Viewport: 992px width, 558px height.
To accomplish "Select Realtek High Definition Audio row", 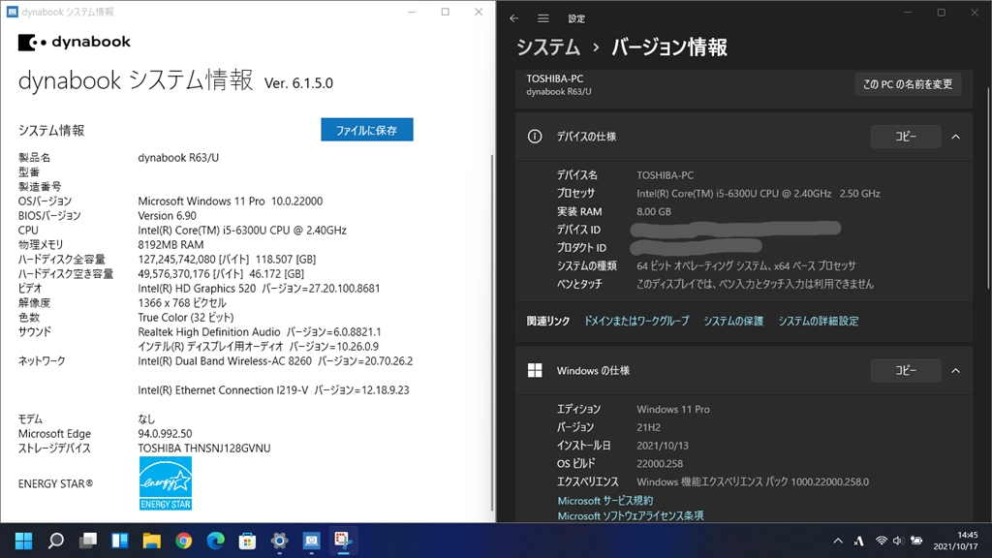I will (260, 332).
